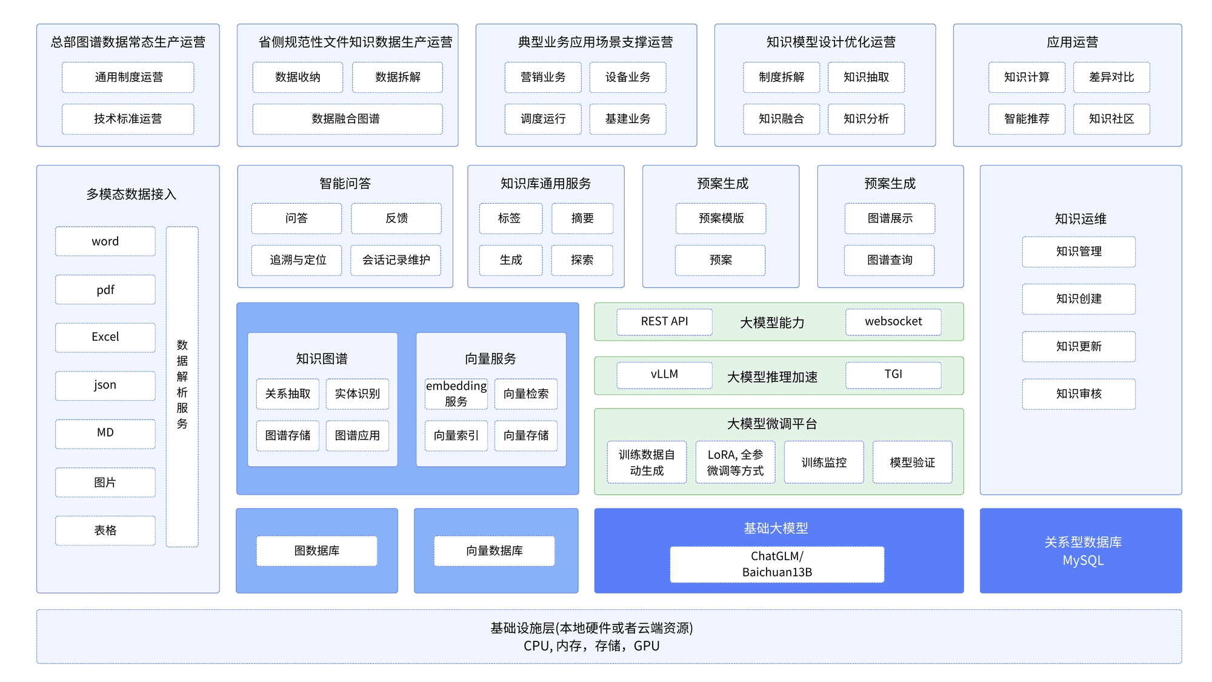
Task: Select the TGI acceleration box
Action: 893,375
